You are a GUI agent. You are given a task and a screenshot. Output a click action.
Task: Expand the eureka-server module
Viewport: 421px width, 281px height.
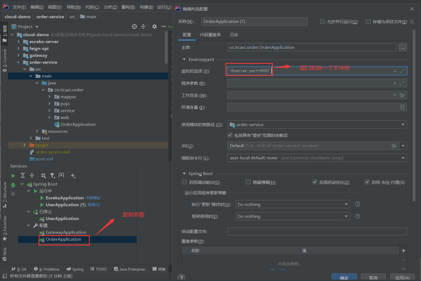(19, 42)
